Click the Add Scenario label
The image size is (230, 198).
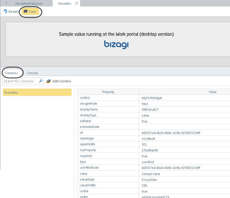pos(62,81)
